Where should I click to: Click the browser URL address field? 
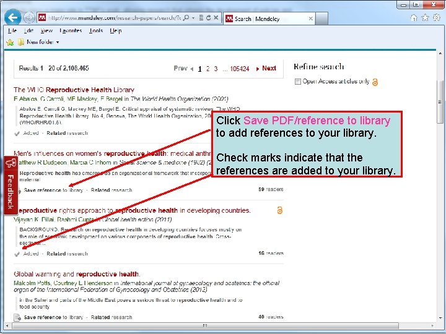point(115,18)
